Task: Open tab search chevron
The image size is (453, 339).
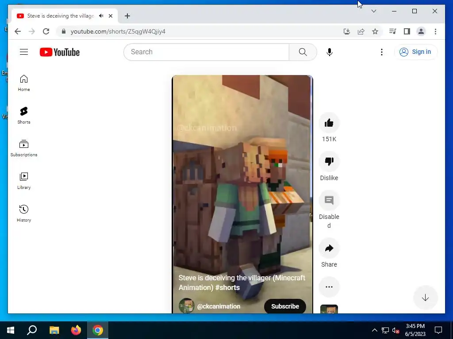Action: (x=373, y=11)
